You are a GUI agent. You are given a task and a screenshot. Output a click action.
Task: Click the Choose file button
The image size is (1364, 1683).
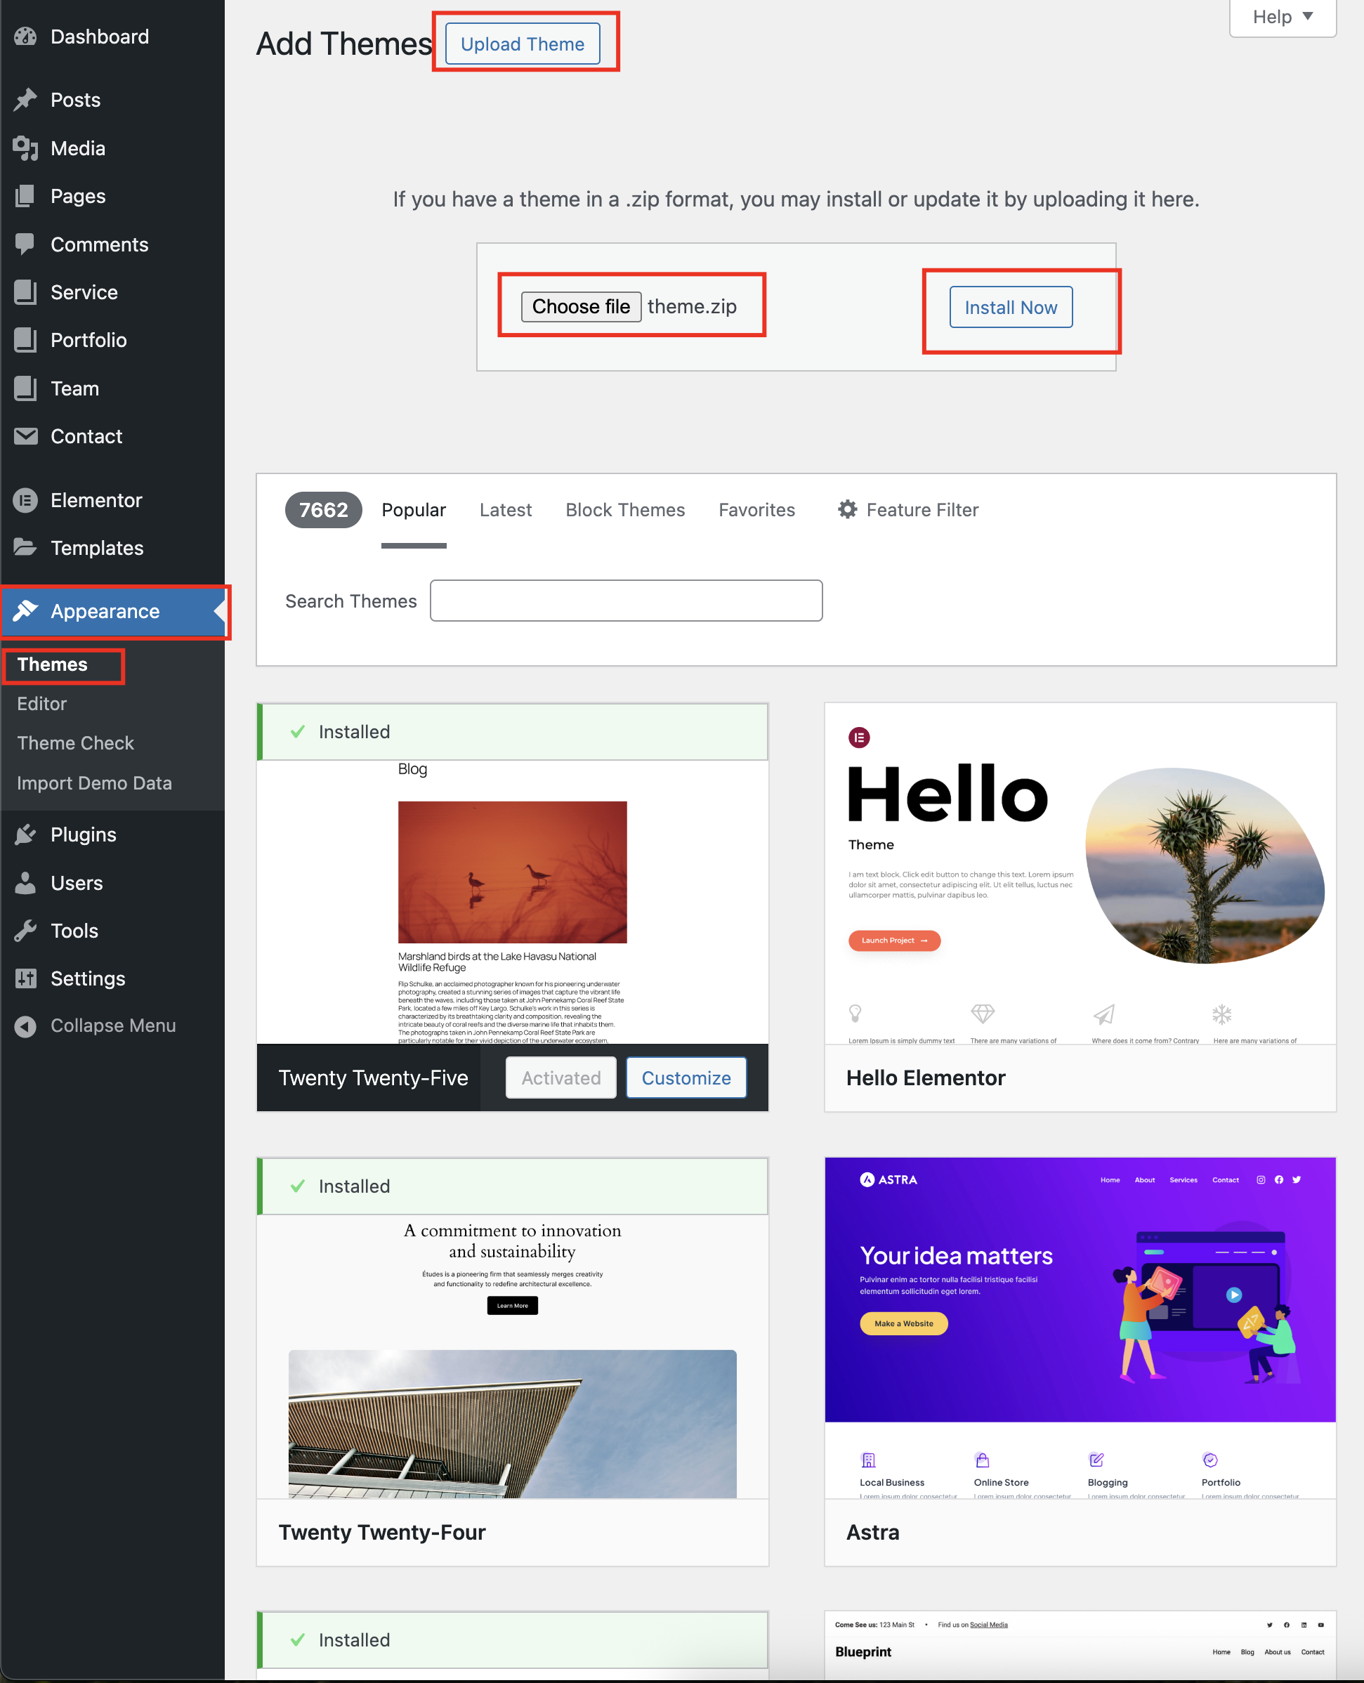coord(581,306)
